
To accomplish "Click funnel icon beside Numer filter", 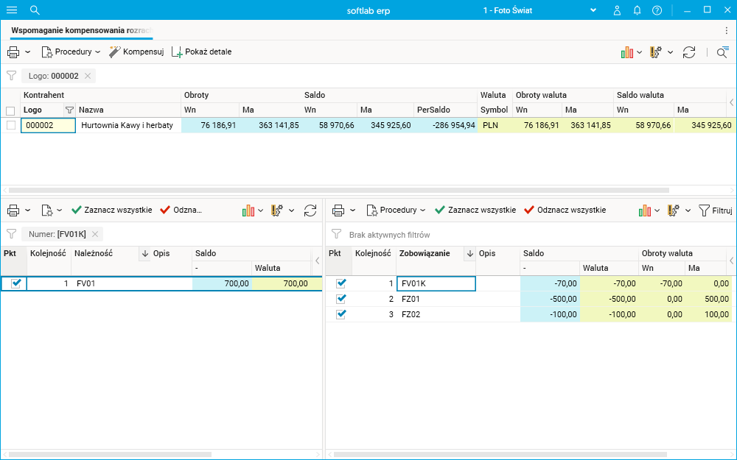I will (x=11, y=234).
